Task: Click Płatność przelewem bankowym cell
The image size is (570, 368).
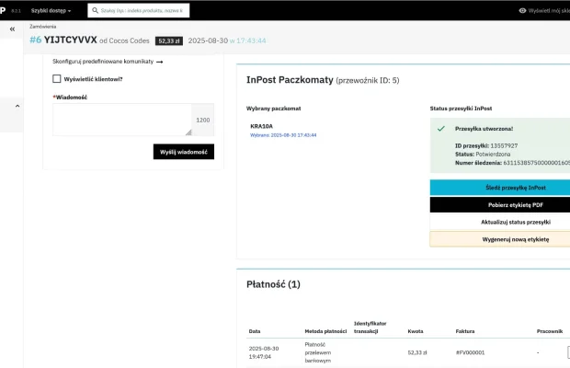Action: click(x=318, y=352)
